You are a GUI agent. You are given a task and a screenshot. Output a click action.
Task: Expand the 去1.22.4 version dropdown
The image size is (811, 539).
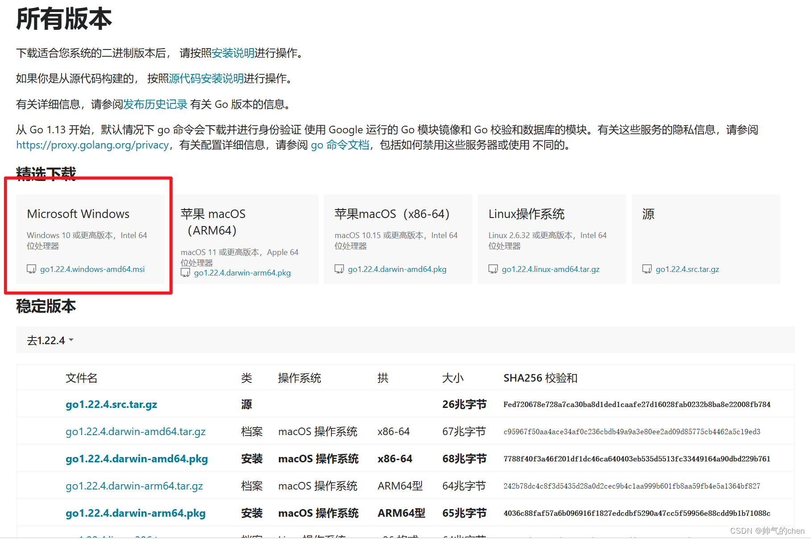coord(50,341)
